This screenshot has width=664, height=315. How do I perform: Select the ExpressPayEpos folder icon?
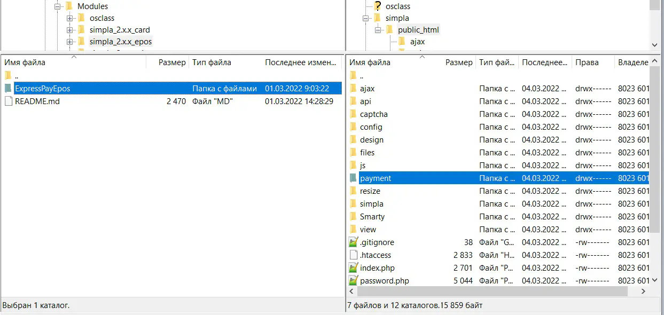[x=8, y=89]
